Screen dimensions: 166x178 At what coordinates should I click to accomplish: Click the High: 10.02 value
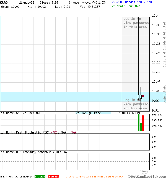[x=37, y=7]
